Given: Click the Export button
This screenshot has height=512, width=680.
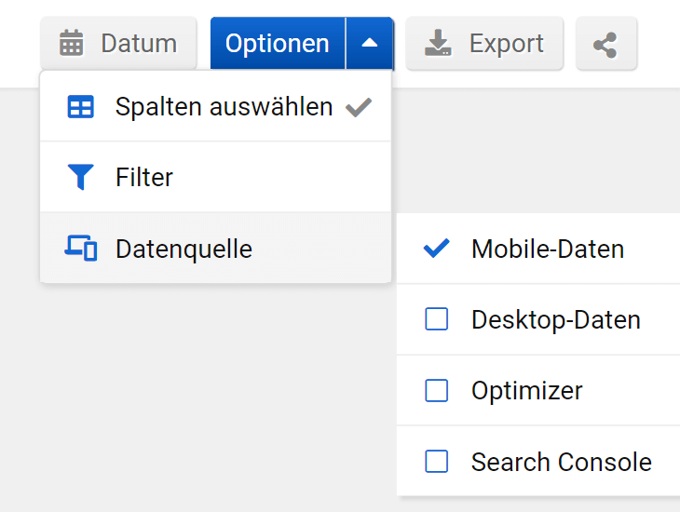Looking at the screenshot, I should point(484,44).
